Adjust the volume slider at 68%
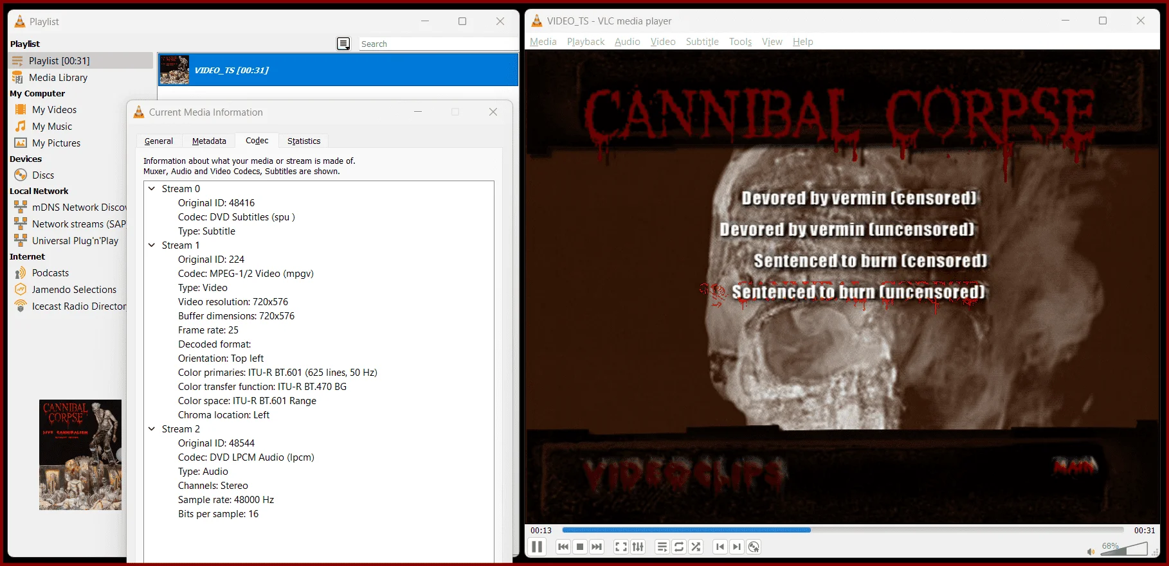The image size is (1169, 566). tap(1123, 549)
